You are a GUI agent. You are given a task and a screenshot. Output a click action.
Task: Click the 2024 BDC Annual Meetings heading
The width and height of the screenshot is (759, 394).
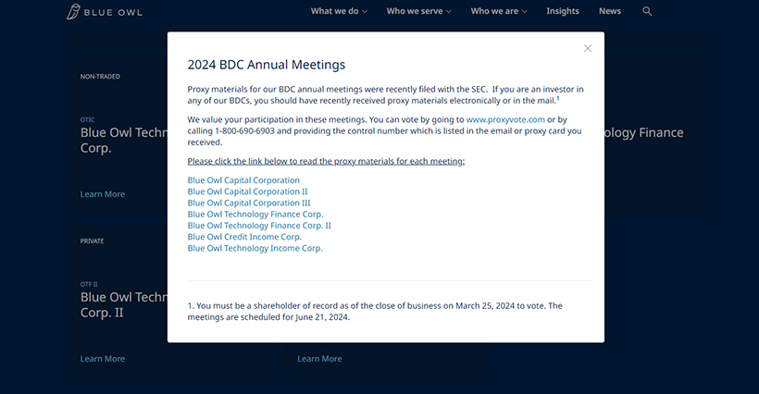[x=266, y=65]
